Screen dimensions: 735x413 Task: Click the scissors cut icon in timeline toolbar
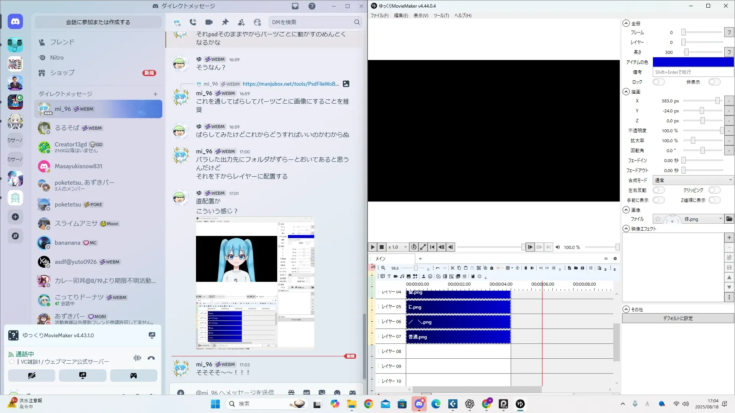(x=452, y=268)
